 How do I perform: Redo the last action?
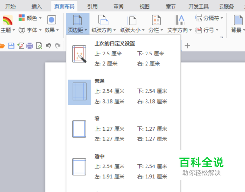(x=58, y=46)
